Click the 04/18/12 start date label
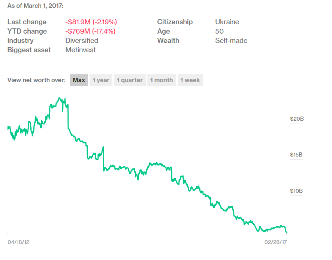The width and height of the screenshot is (332, 260). [x=18, y=242]
